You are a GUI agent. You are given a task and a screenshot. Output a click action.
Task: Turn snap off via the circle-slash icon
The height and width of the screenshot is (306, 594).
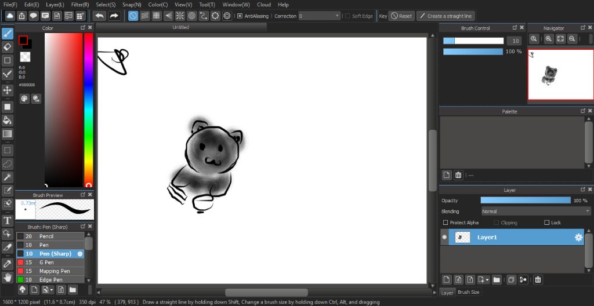point(133,16)
